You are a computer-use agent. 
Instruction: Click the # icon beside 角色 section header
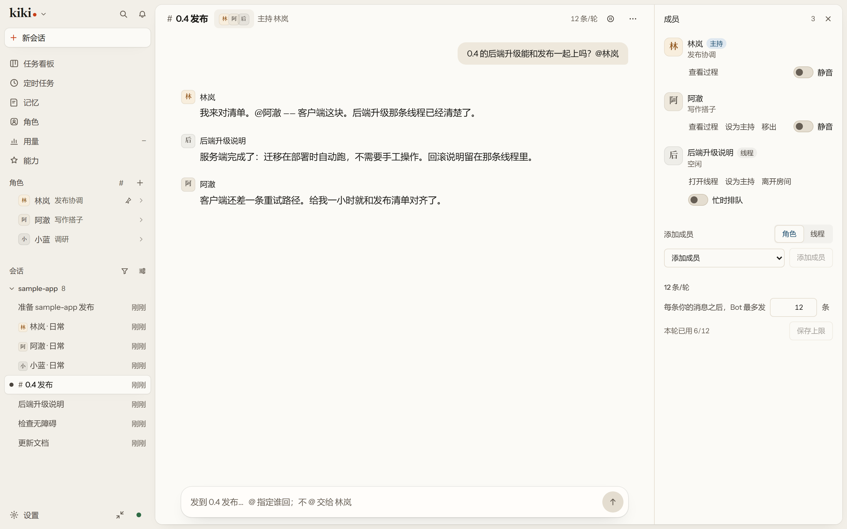(121, 183)
